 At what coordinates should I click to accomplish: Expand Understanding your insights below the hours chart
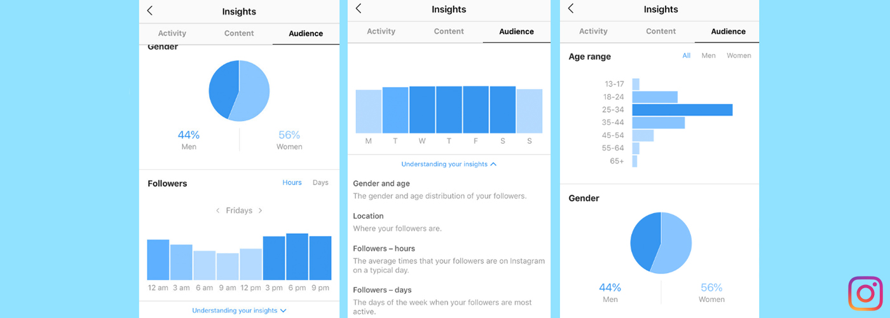point(239,310)
